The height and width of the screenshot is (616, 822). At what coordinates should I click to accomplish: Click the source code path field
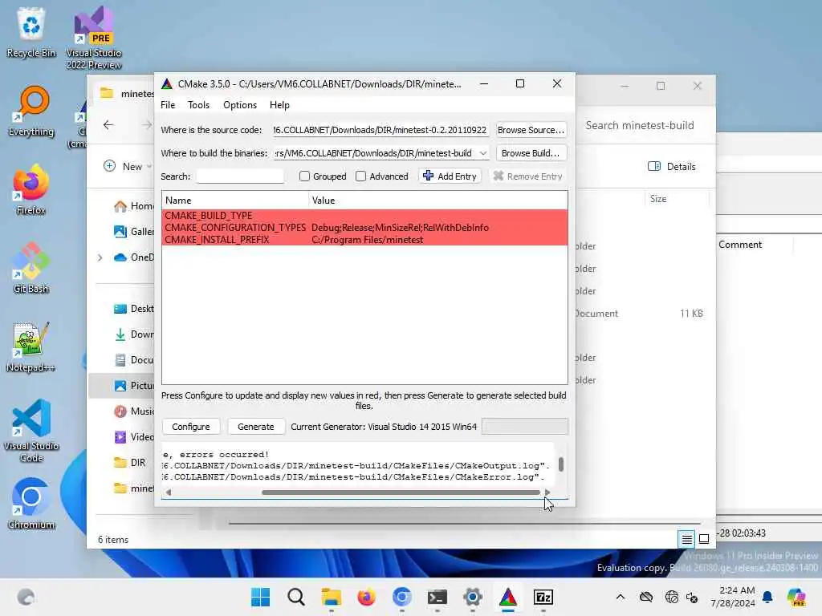pyautogui.click(x=380, y=130)
